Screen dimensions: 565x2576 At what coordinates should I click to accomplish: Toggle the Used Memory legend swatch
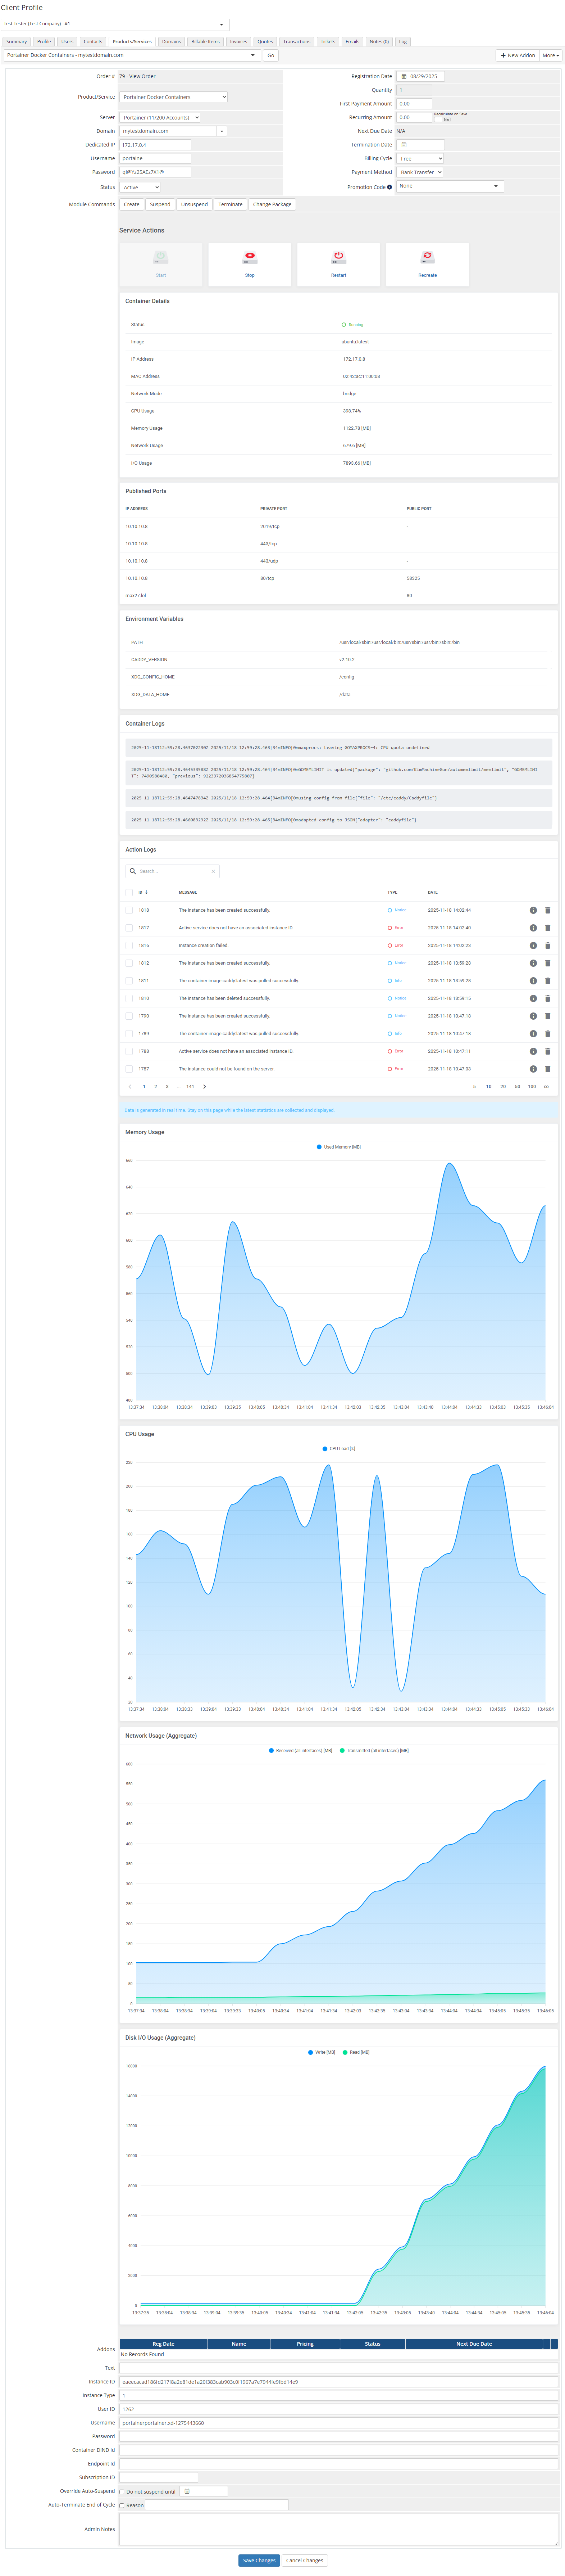[x=319, y=1147]
